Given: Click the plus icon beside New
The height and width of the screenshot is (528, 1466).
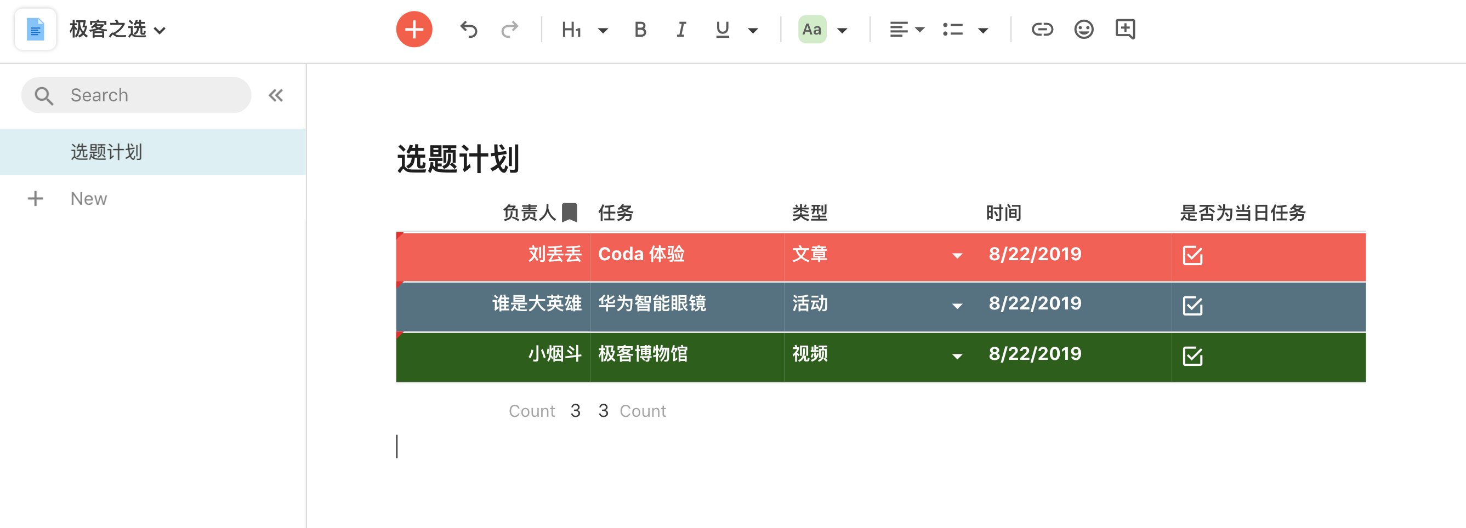Looking at the screenshot, I should [35, 198].
